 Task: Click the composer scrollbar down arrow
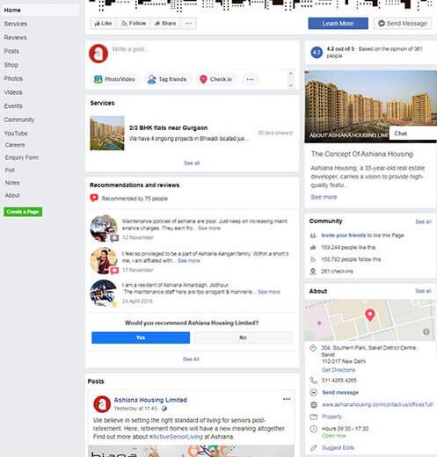pyautogui.click(x=291, y=85)
